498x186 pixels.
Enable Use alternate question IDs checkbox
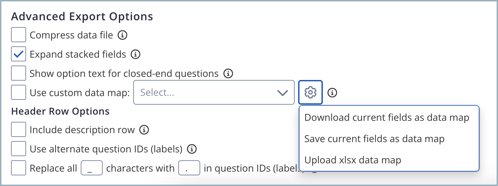[19, 149]
